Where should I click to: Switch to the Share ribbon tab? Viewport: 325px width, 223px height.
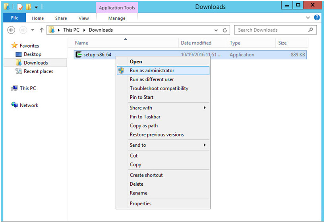click(x=61, y=18)
